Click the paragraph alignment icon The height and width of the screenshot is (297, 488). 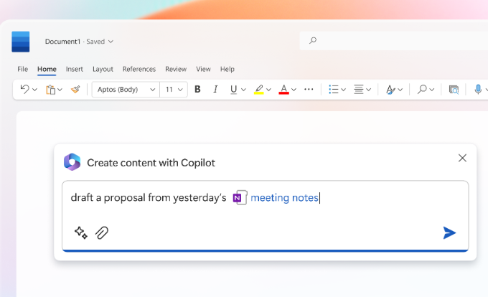tap(359, 90)
